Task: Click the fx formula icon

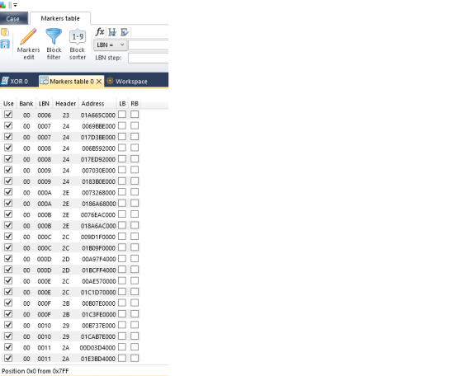Action: coord(100,32)
